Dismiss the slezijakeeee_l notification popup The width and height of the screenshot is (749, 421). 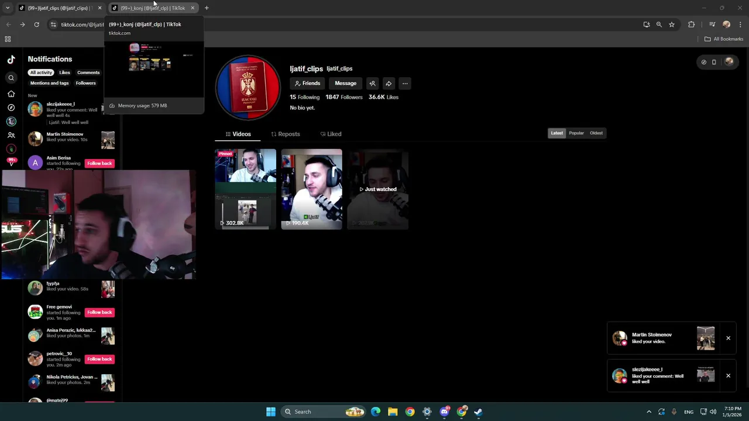pyautogui.click(x=729, y=375)
